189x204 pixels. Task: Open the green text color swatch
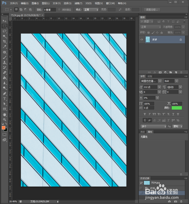[177, 108]
